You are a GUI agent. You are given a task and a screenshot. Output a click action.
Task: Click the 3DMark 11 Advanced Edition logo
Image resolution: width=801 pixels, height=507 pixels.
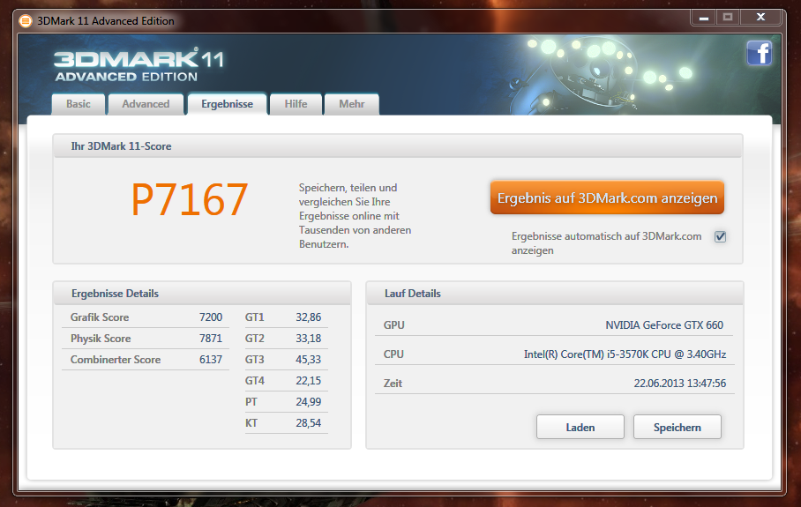tap(139, 65)
